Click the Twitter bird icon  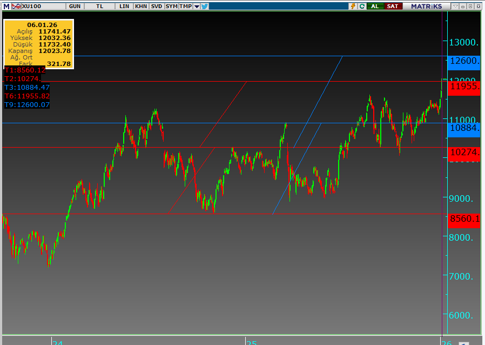[x=205, y=6]
